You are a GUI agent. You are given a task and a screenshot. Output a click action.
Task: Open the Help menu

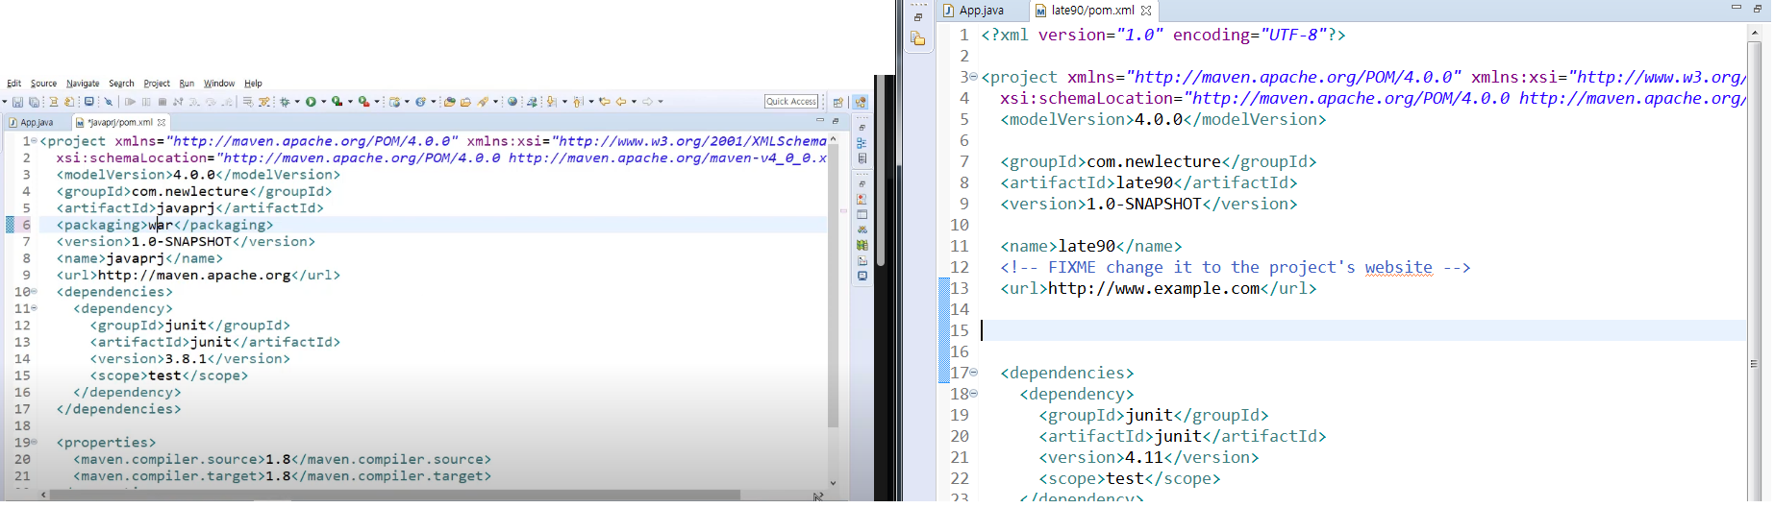[x=253, y=84]
